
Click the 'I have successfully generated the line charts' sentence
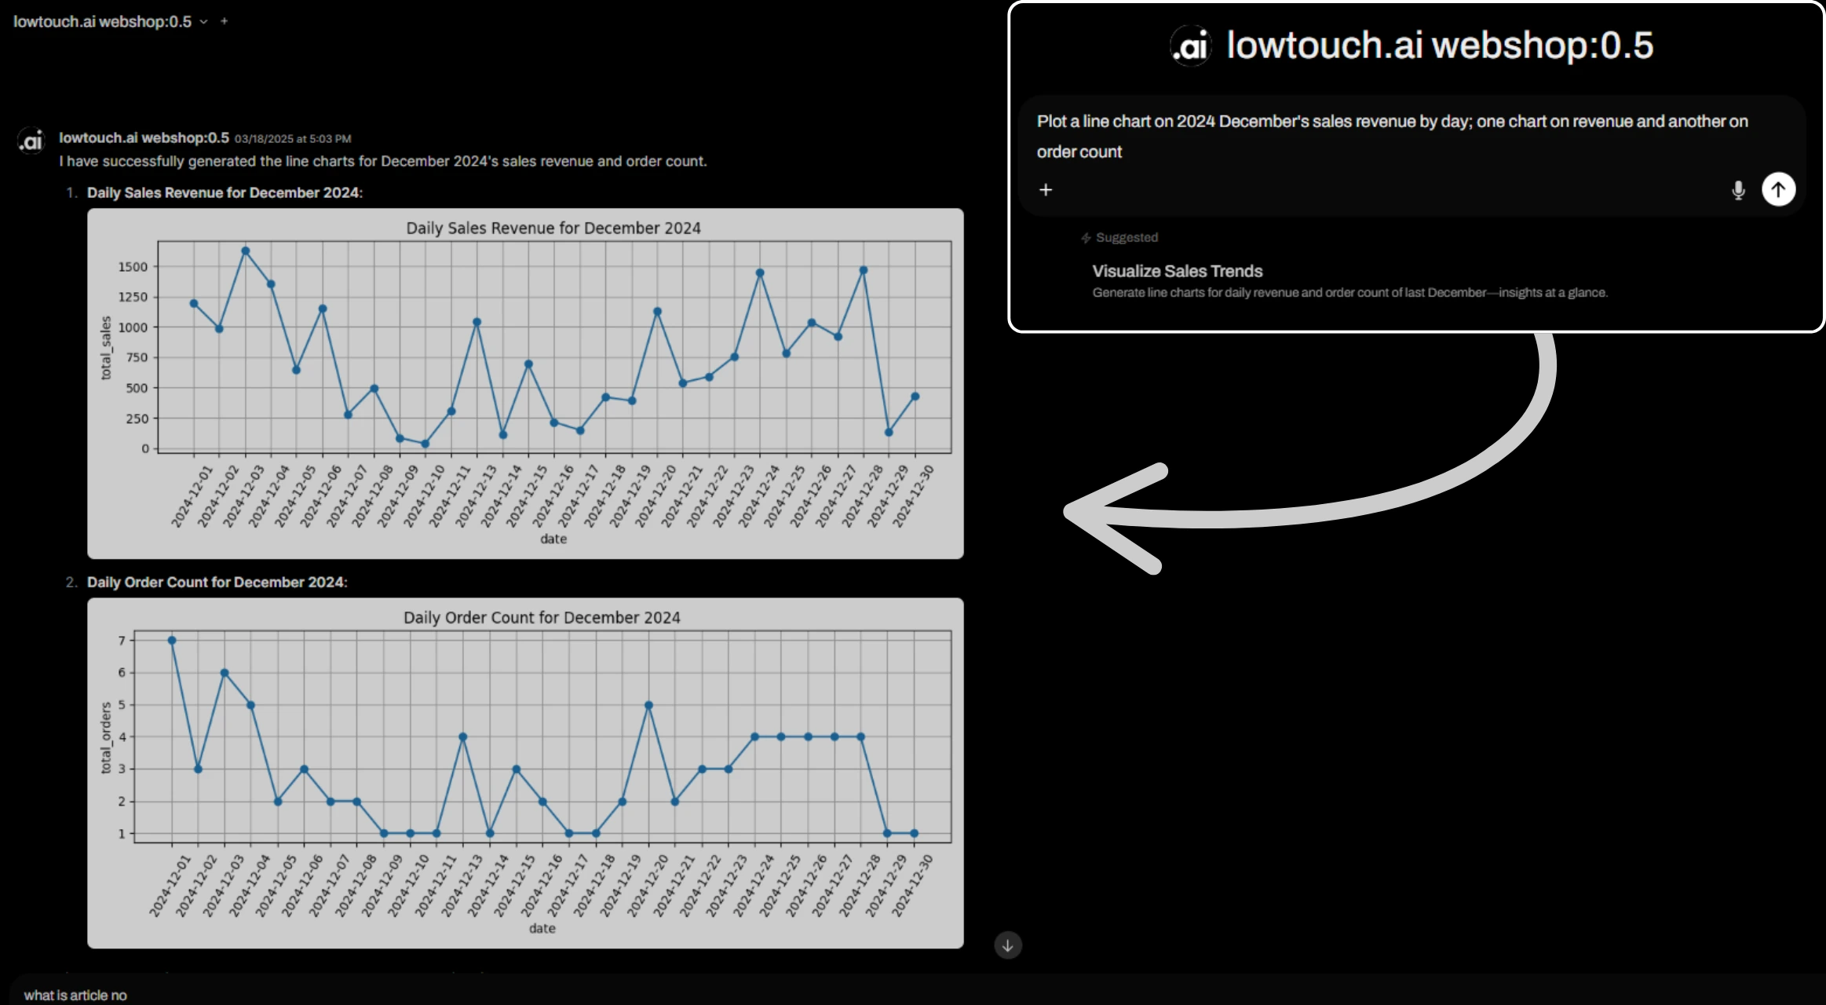[x=383, y=162]
